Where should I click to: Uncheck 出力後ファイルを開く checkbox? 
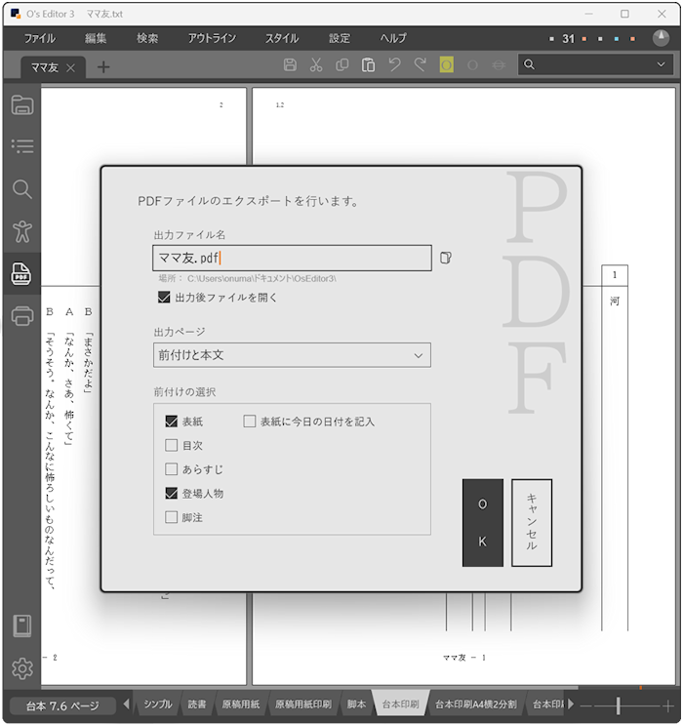pos(164,297)
